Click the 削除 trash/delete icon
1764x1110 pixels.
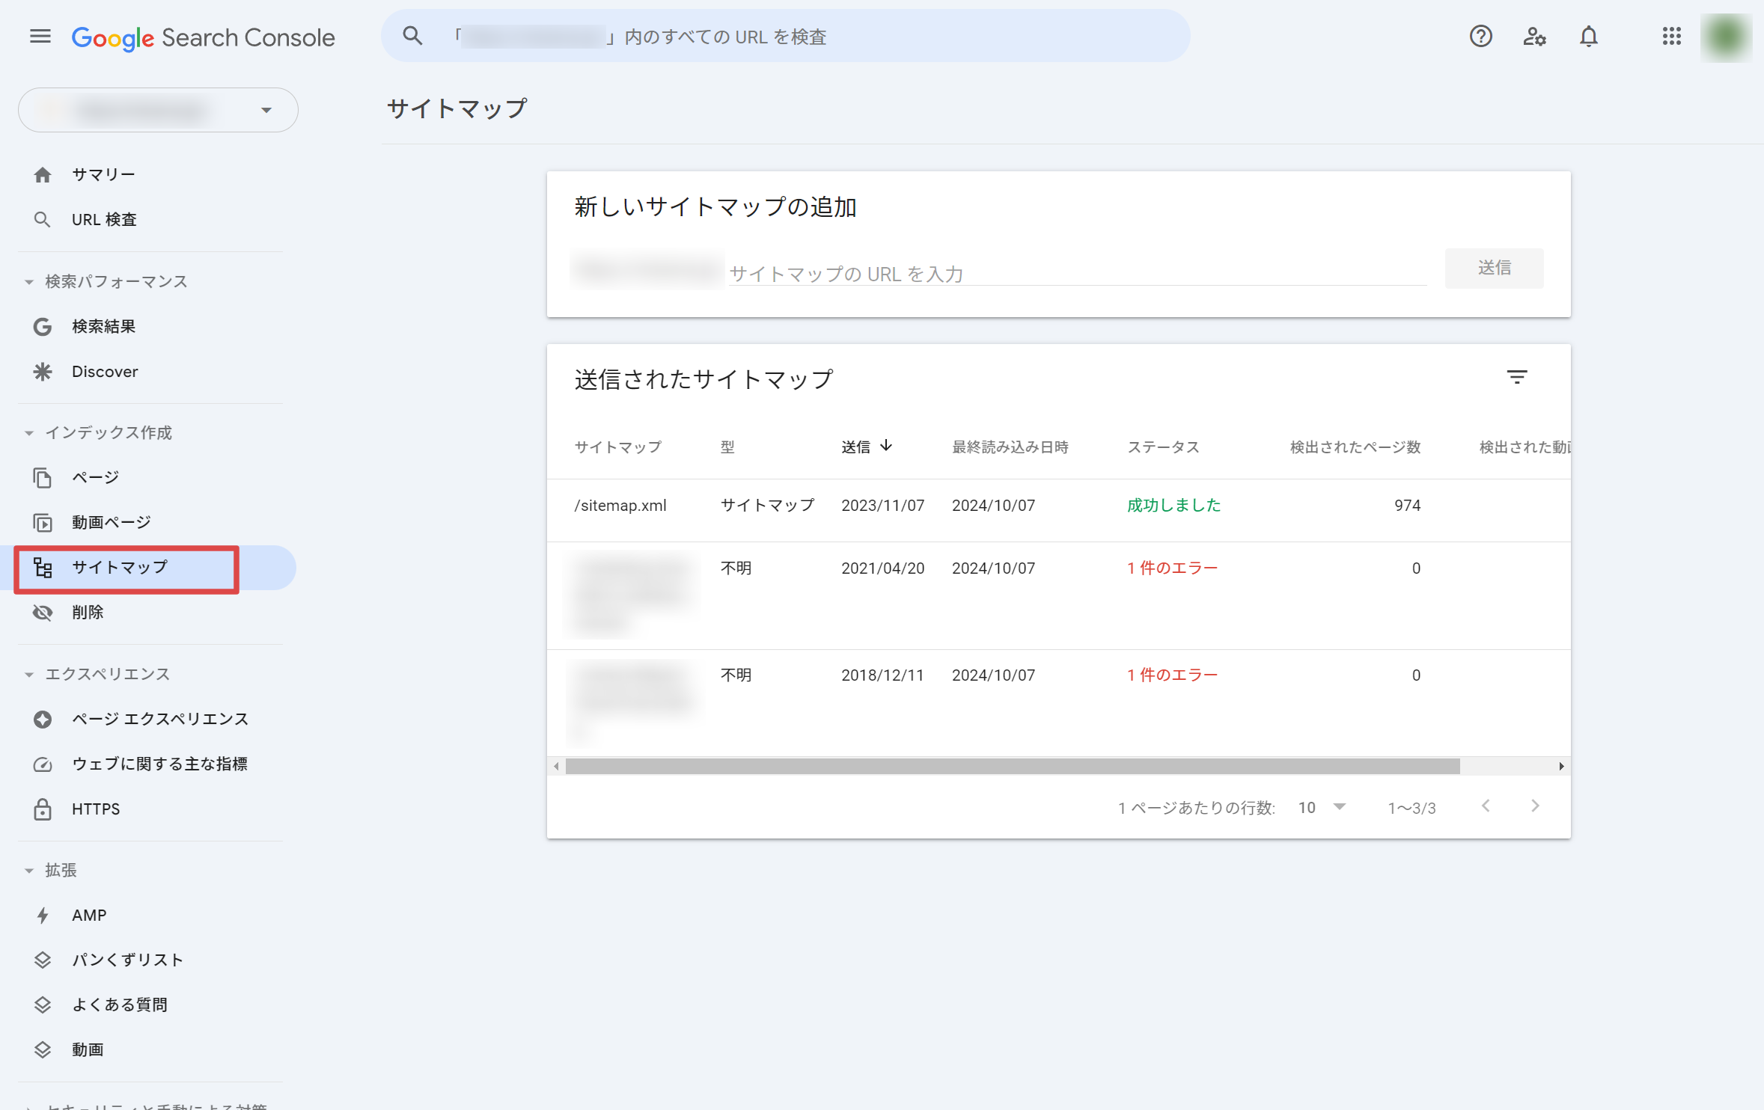(x=42, y=611)
